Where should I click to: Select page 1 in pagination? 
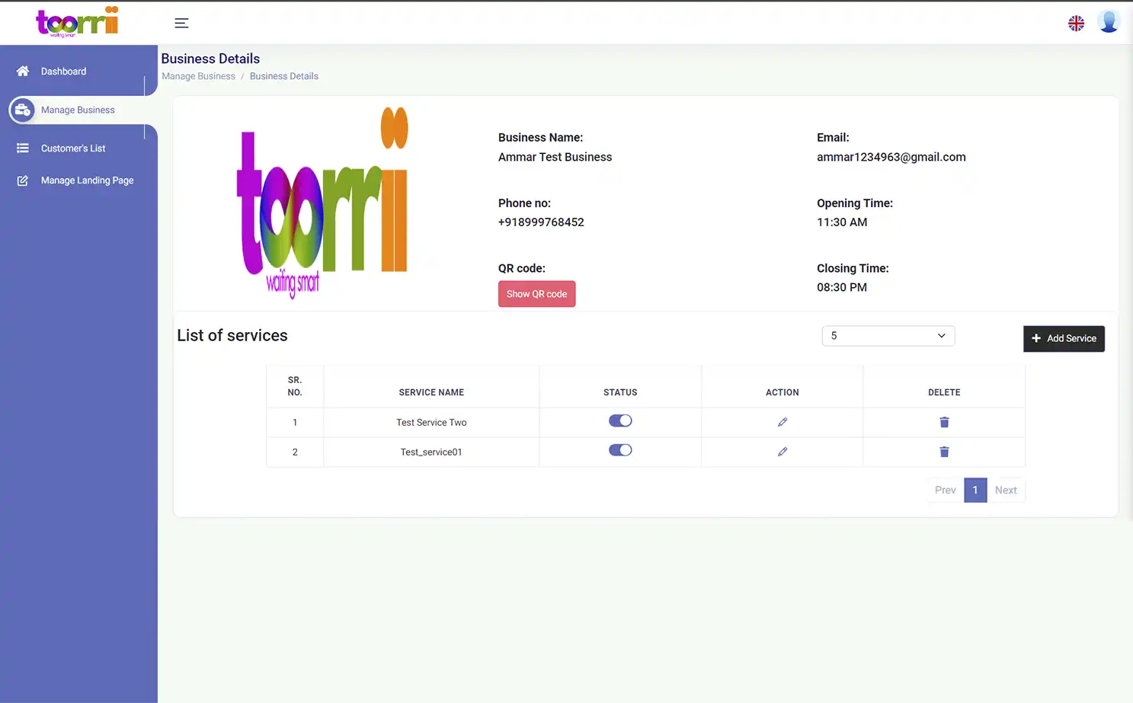975,490
